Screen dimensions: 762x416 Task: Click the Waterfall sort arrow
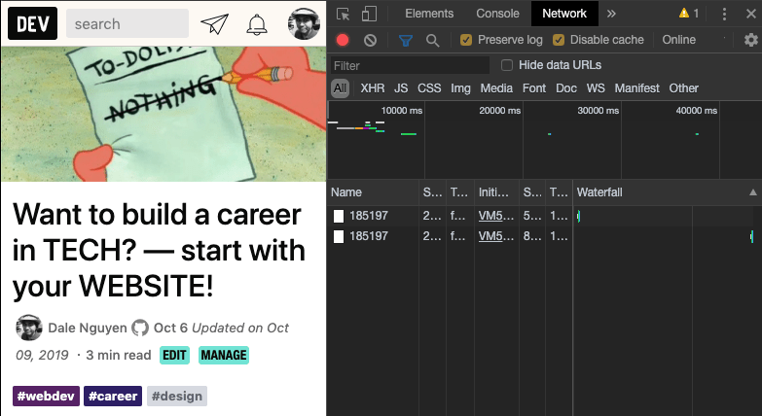point(753,192)
